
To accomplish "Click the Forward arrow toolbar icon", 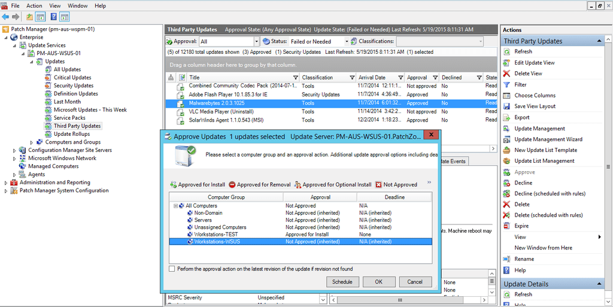I will pos(16,17).
